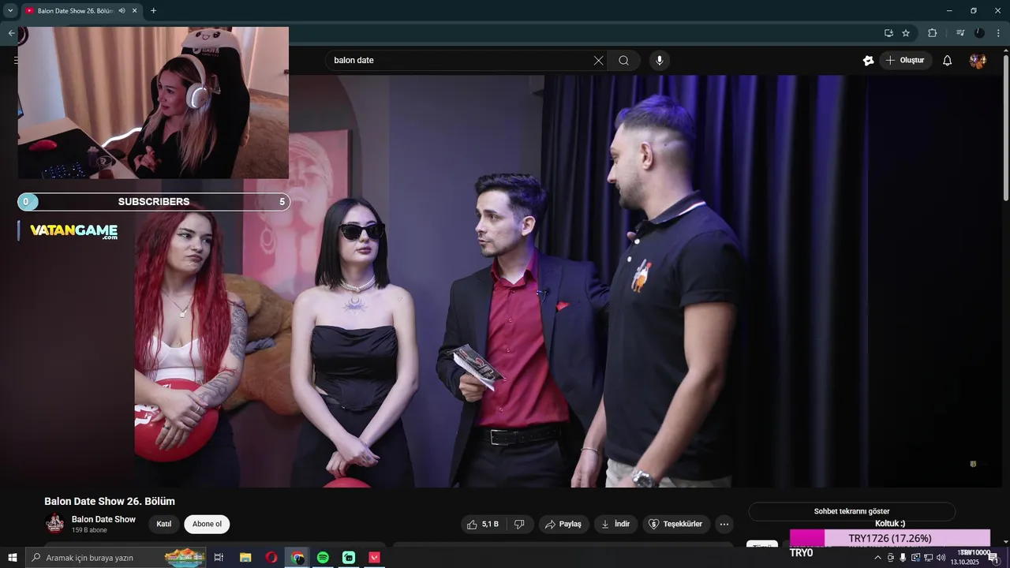
Task: Click the Teşekkürler thanks button
Action: pos(675,525)
